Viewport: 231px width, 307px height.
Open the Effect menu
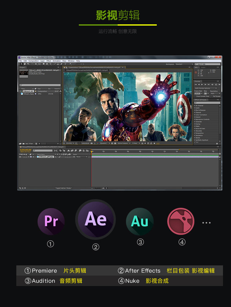[49, 61]
